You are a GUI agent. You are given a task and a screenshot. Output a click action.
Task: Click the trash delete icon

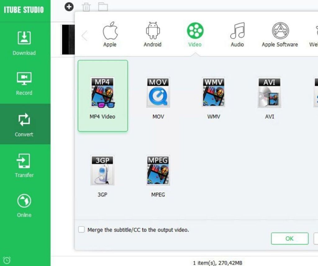tap(86, 7)
